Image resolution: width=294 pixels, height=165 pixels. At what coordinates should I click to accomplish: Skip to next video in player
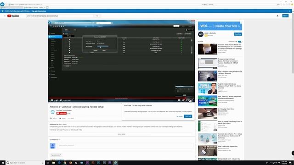tap(57, 100)
